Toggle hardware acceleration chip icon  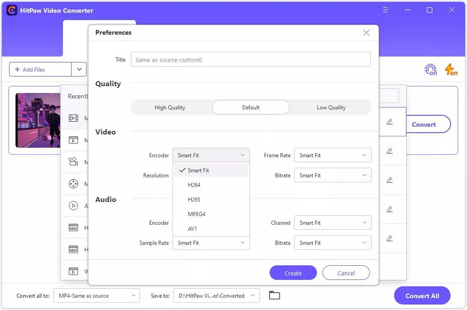point(430,70)
